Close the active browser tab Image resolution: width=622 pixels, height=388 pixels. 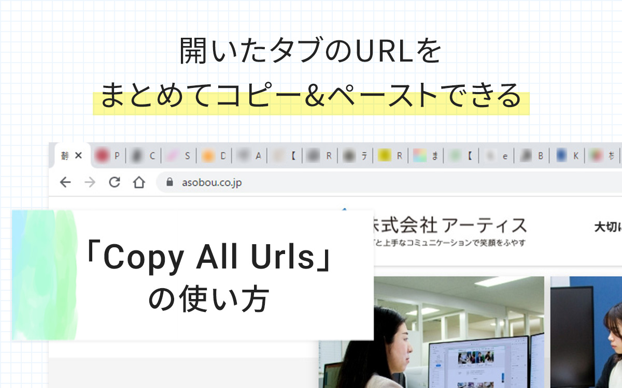tap(79, 155)
